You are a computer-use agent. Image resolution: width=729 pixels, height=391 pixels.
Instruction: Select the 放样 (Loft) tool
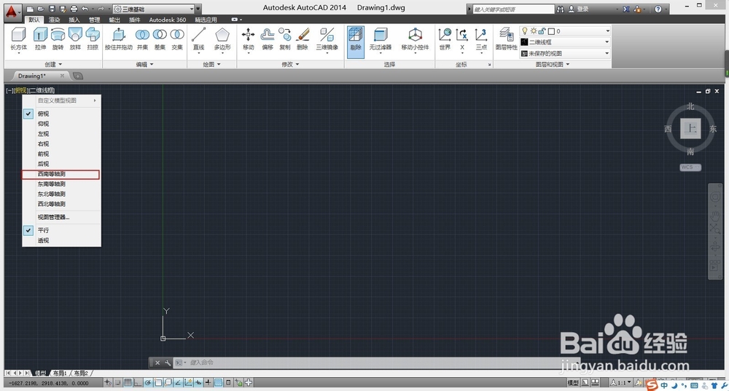point(75,39)
